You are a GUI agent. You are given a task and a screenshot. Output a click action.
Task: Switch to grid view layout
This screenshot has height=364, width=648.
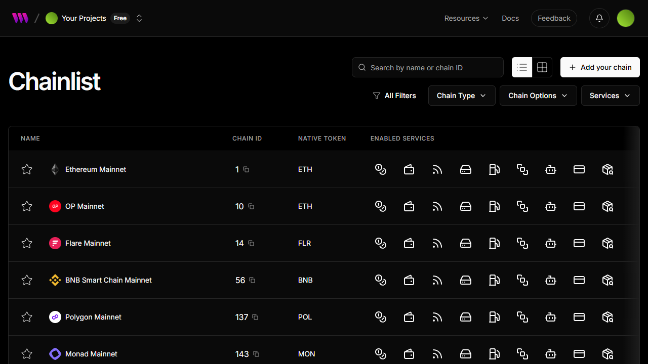point(542,67)
